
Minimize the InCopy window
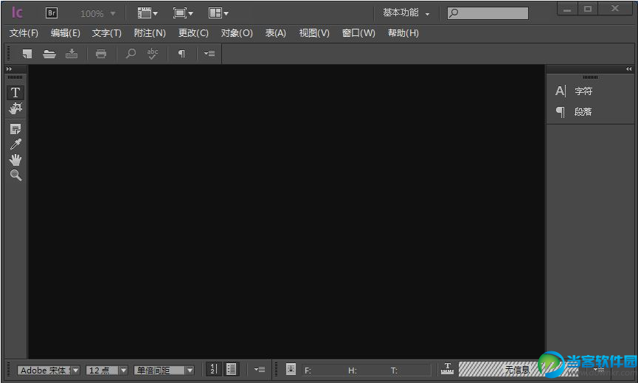(x=566, y=10)
